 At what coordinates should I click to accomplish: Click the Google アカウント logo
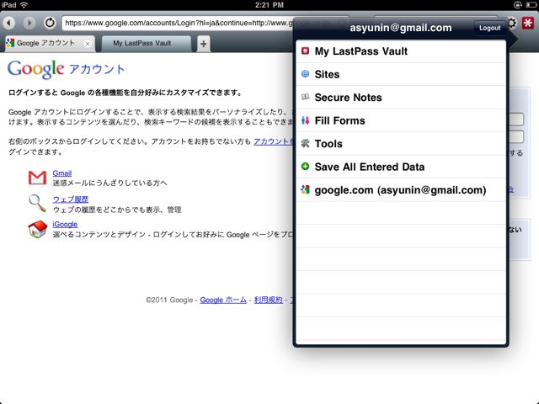pyautogui.click(x=67, y=69)
